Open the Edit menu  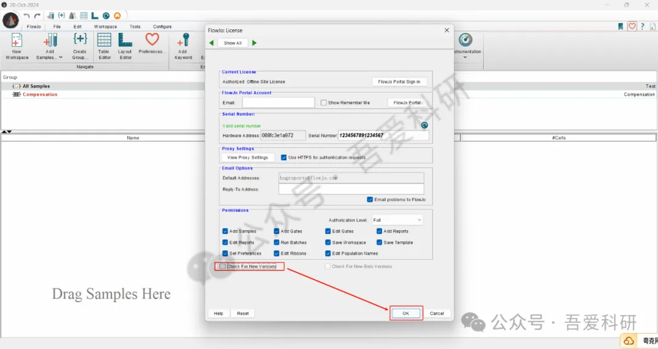pyautogui.click(x=77, y=26)
